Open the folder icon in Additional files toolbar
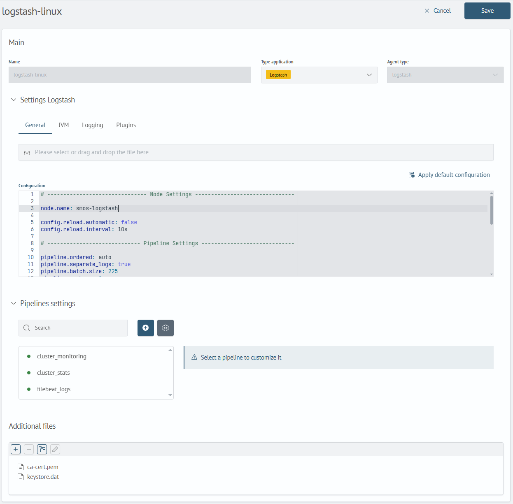Image resolution: width=513 pixels, height=504 pixels. [42, 449]
